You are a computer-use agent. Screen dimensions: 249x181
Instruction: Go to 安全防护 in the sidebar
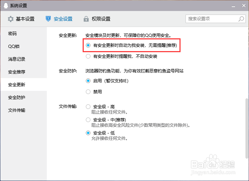click(x=24, y=97)
